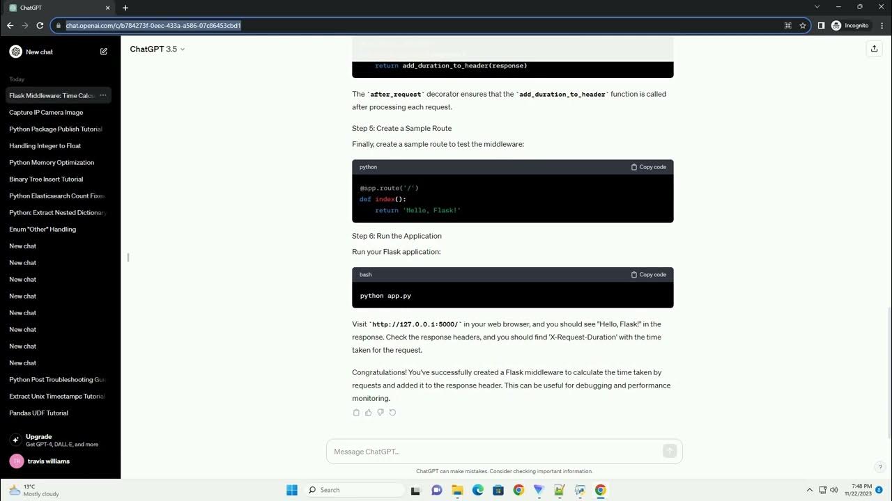
Task: Click the send message arrow button
Action: coord(670,452)
